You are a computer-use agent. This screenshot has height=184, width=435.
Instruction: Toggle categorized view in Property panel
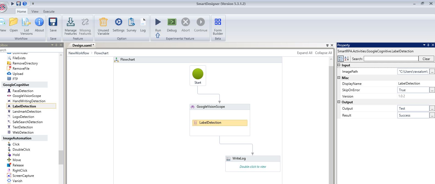341,59
